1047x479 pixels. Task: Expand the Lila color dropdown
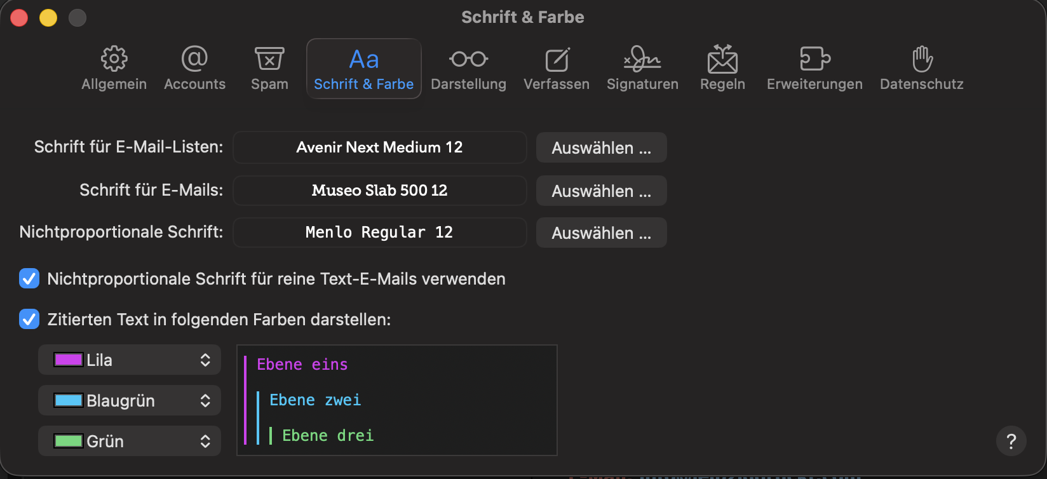(x=130, y=360)
